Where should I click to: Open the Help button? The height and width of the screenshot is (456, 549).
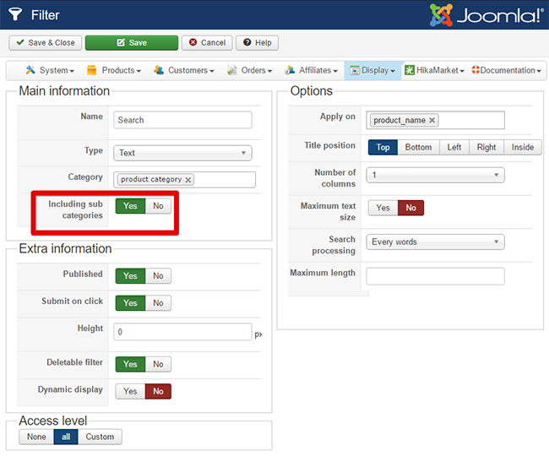257,43
